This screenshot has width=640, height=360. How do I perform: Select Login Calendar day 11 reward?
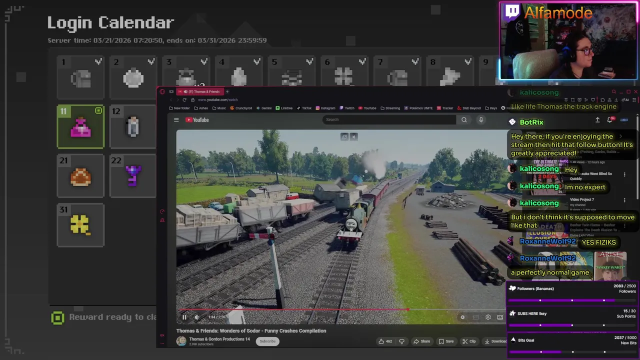click(x=80, y=127)
